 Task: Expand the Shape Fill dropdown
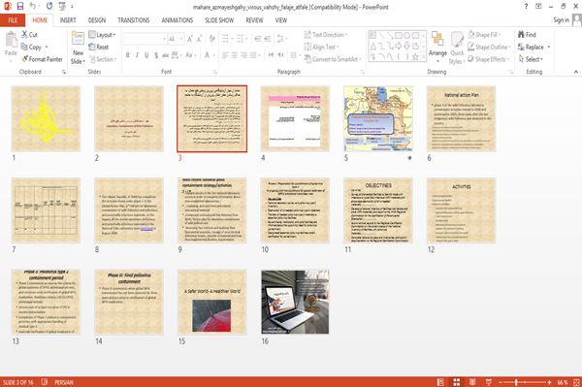tap(484, 35)
